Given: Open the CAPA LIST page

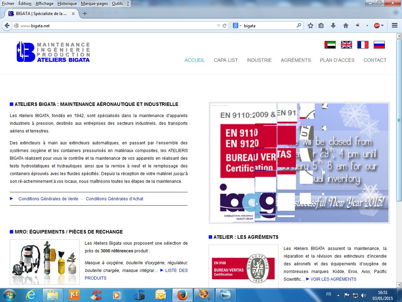Looking at the screenshot, I should 226,60.
